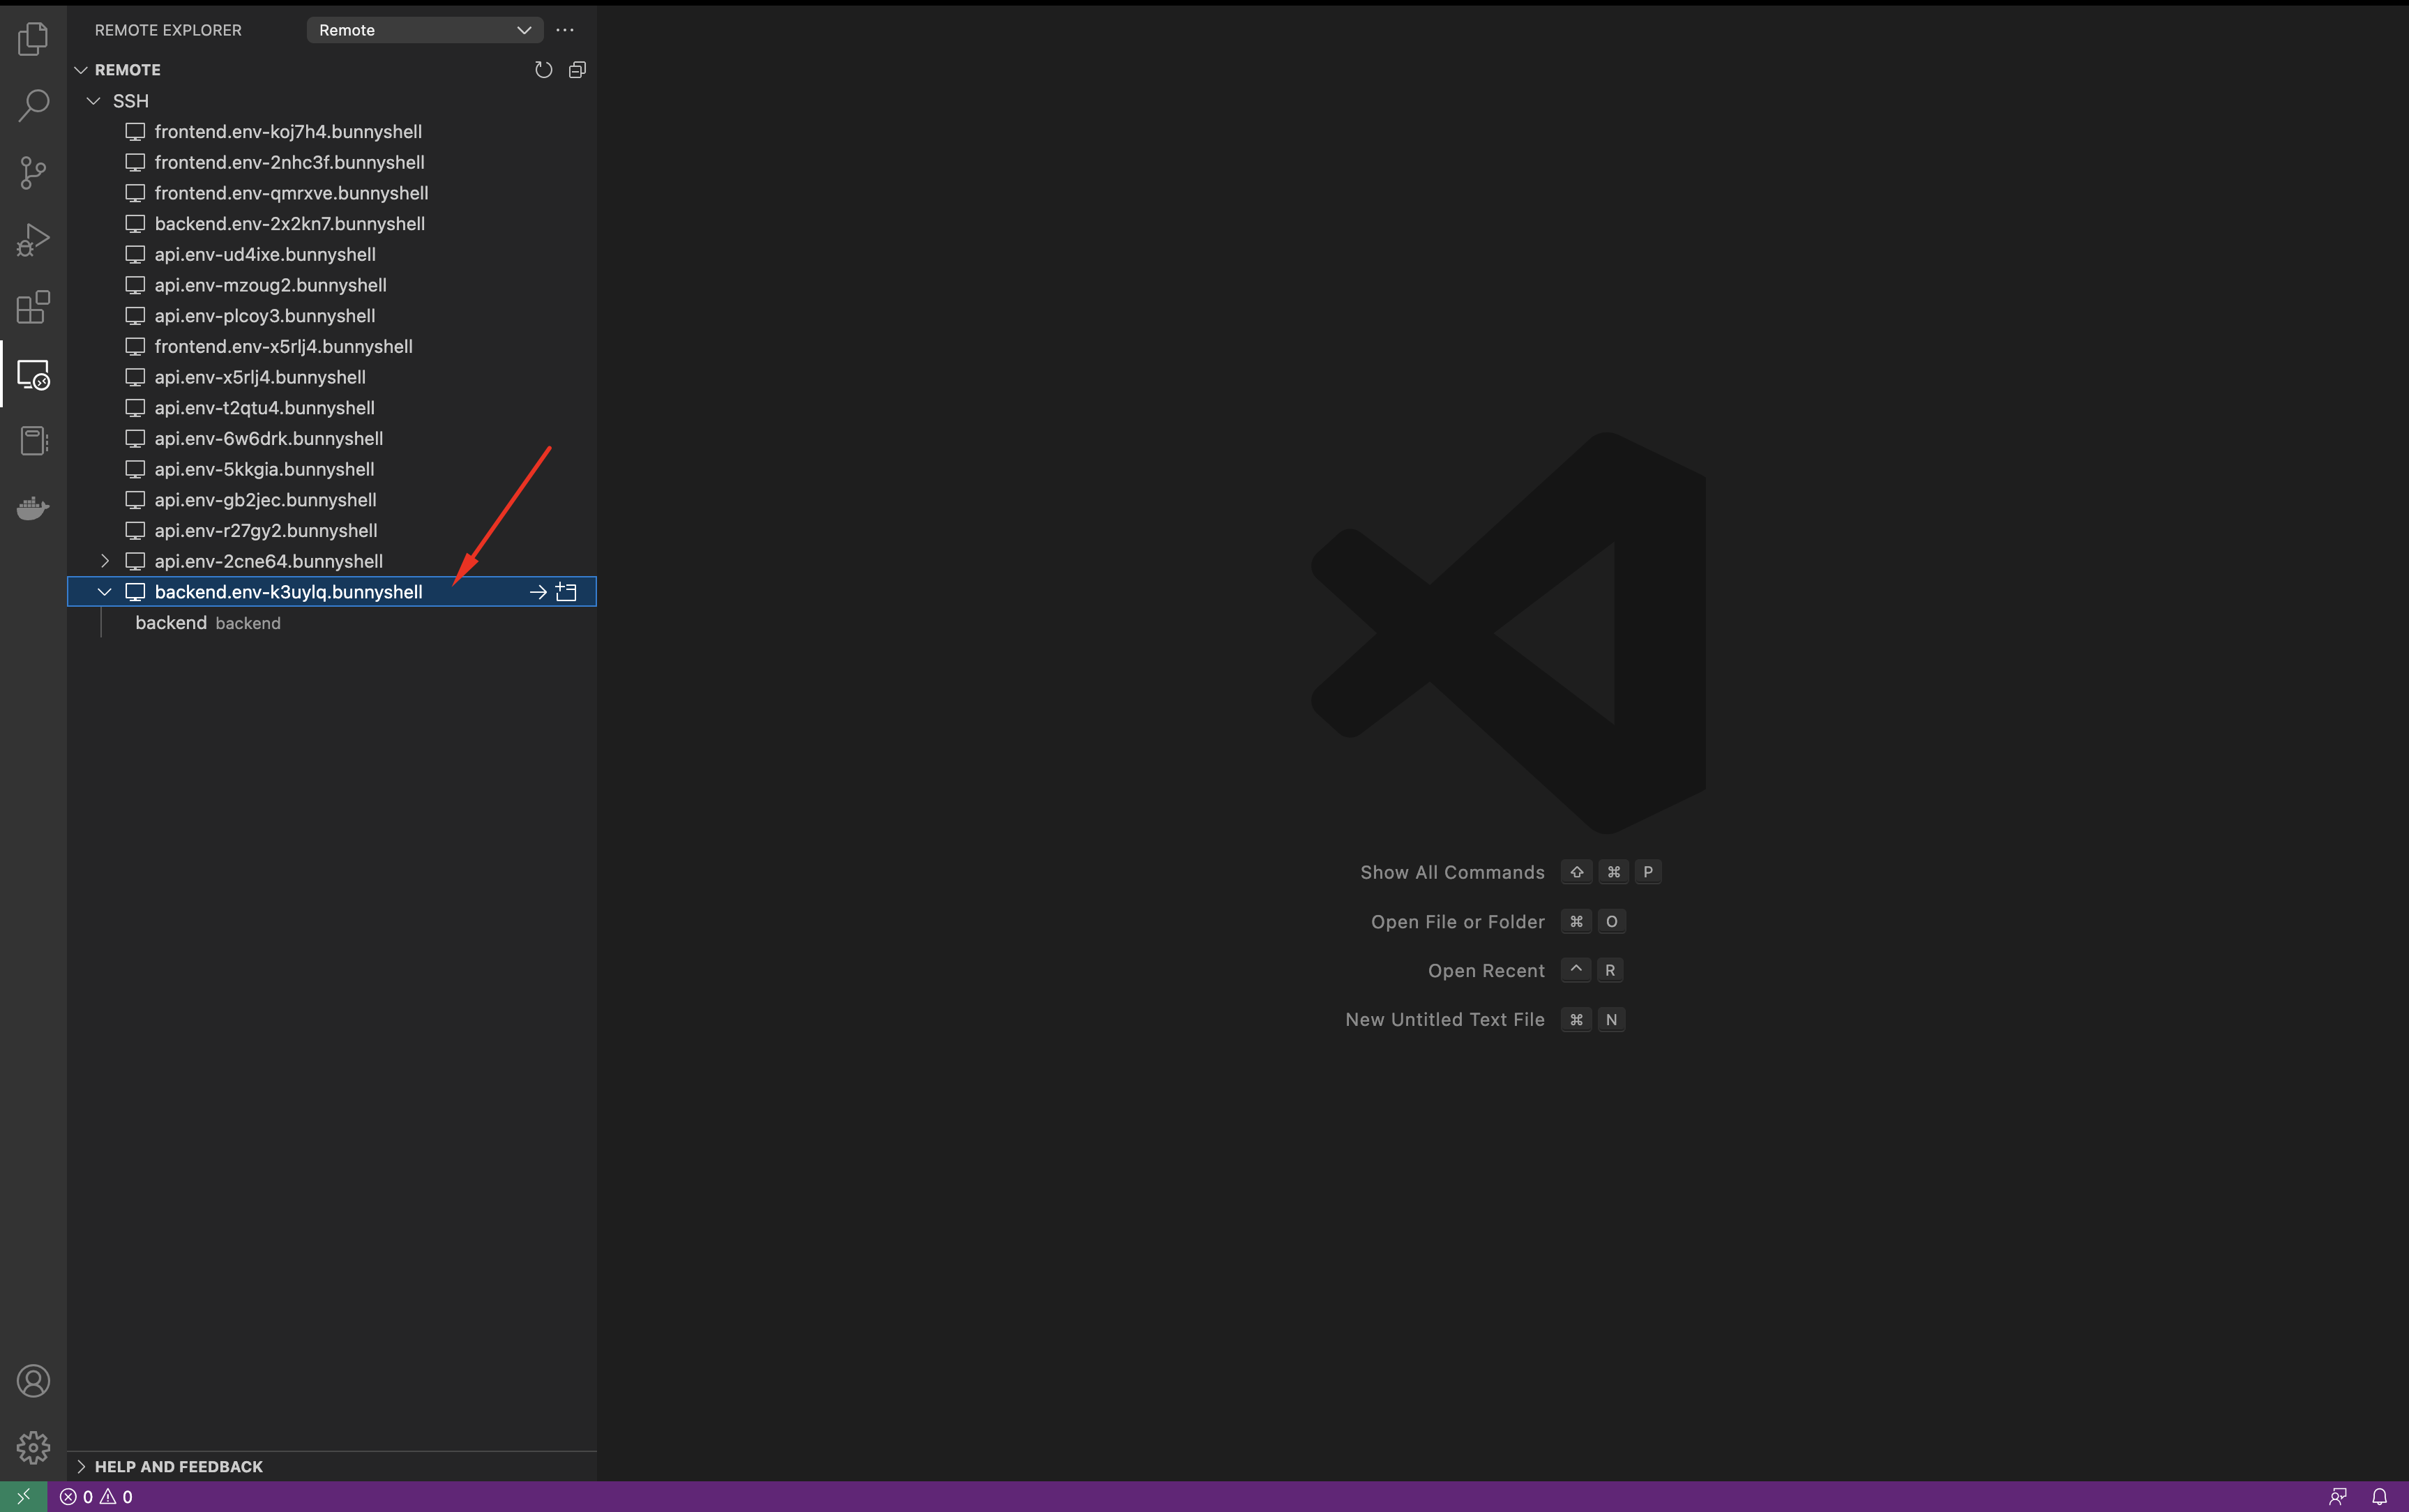Open the Explorer view in activity bar
The width and height of the screenshot is (2409, 1512).
tap(33, 39)
